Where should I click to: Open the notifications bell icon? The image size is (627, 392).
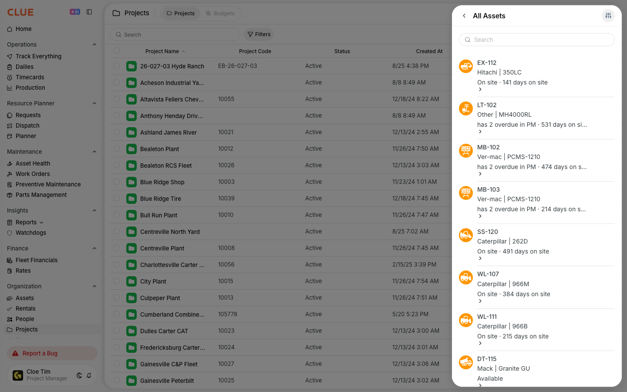coord(89,375)
